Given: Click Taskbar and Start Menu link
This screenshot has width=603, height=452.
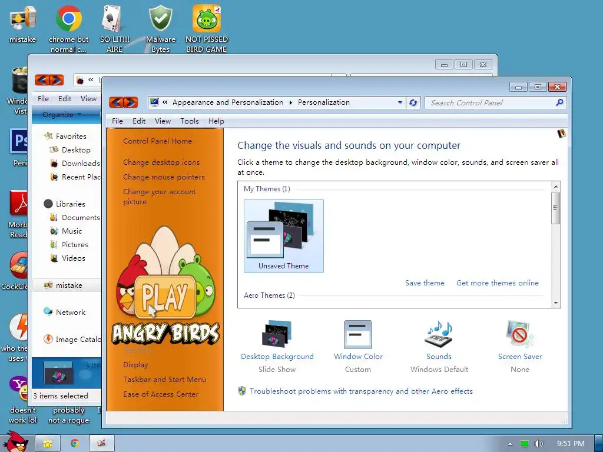Looking at the screenshot, I should click(164, 380).
